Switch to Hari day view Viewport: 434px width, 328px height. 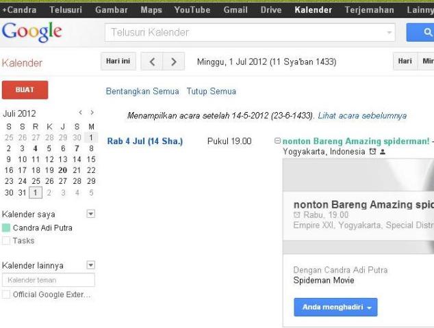click(x=405, y=61)
